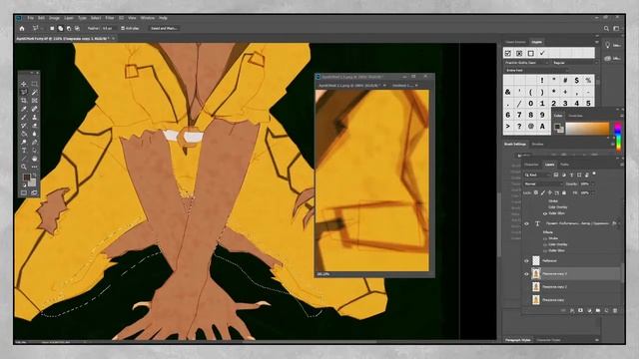The height and width of the screenshot is (359, 639).
Task: Hide the Reference layer eye icon
Action: pyautogui.click(x=526, y=261)
